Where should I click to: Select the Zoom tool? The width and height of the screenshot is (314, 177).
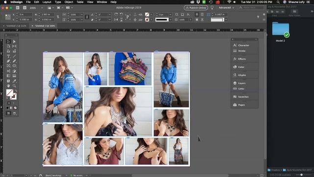tap(14, 86)
